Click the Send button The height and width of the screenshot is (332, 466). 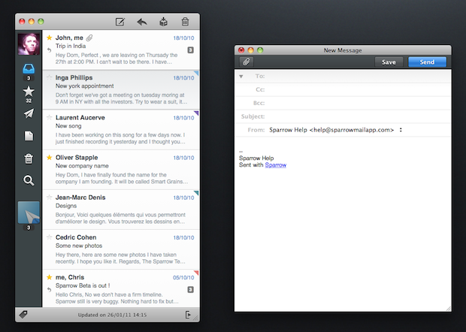coord(426,62)
